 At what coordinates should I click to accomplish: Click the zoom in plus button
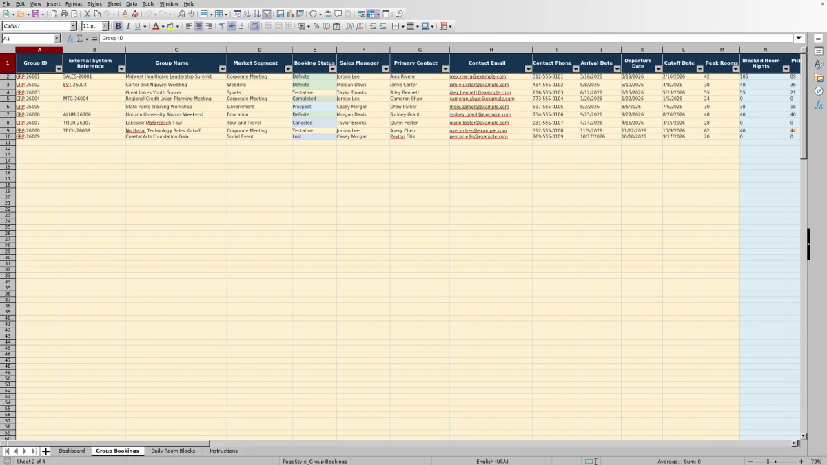click(801, 462)
